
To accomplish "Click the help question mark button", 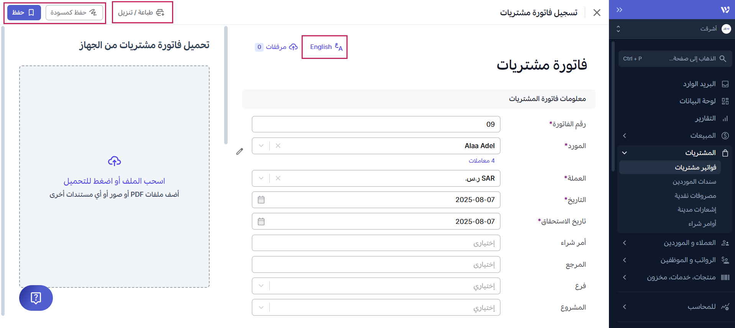I will tap(36, 298).
